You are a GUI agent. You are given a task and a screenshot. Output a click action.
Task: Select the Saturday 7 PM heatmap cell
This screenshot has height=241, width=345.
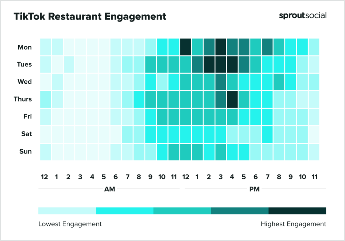click(x=267, y=134)
